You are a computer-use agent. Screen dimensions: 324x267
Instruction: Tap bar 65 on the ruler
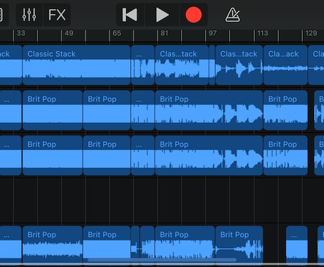click(x=117, y=33)
